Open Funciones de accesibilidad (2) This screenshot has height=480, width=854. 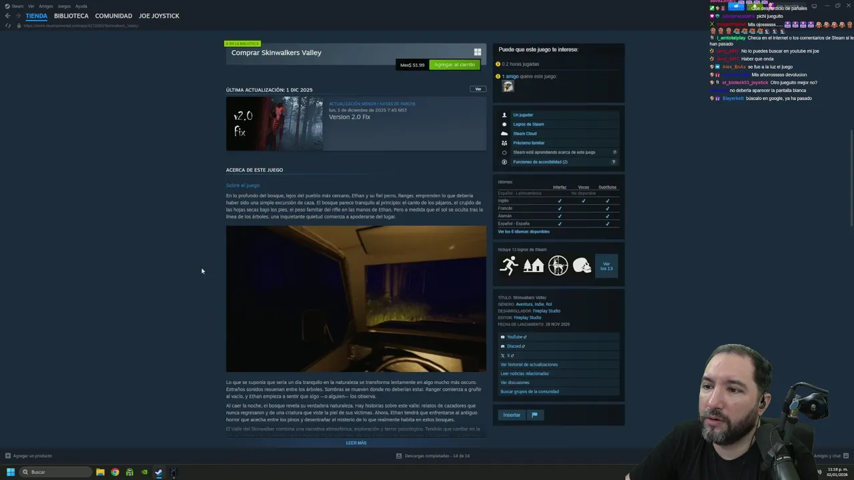(540, 161)
